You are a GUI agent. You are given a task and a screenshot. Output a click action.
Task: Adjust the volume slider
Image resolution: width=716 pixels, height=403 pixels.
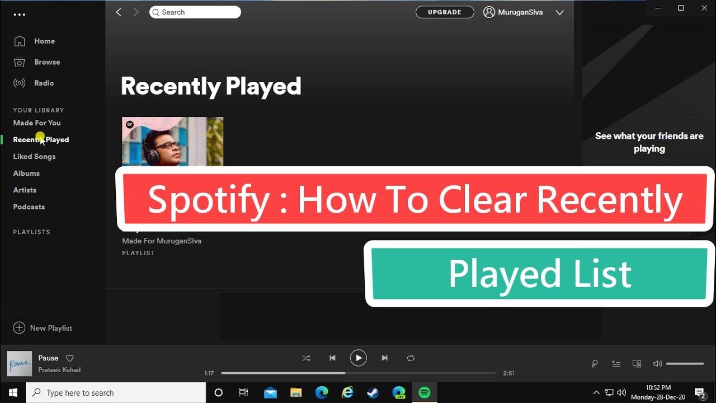point(685,364)
